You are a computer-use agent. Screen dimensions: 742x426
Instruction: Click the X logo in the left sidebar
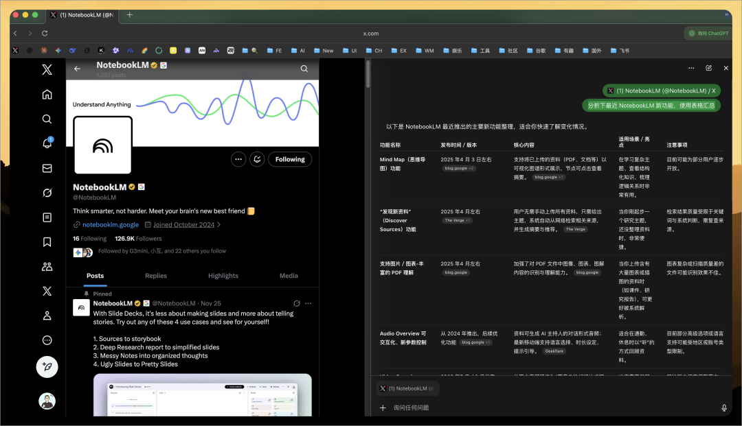pos(47,70)
